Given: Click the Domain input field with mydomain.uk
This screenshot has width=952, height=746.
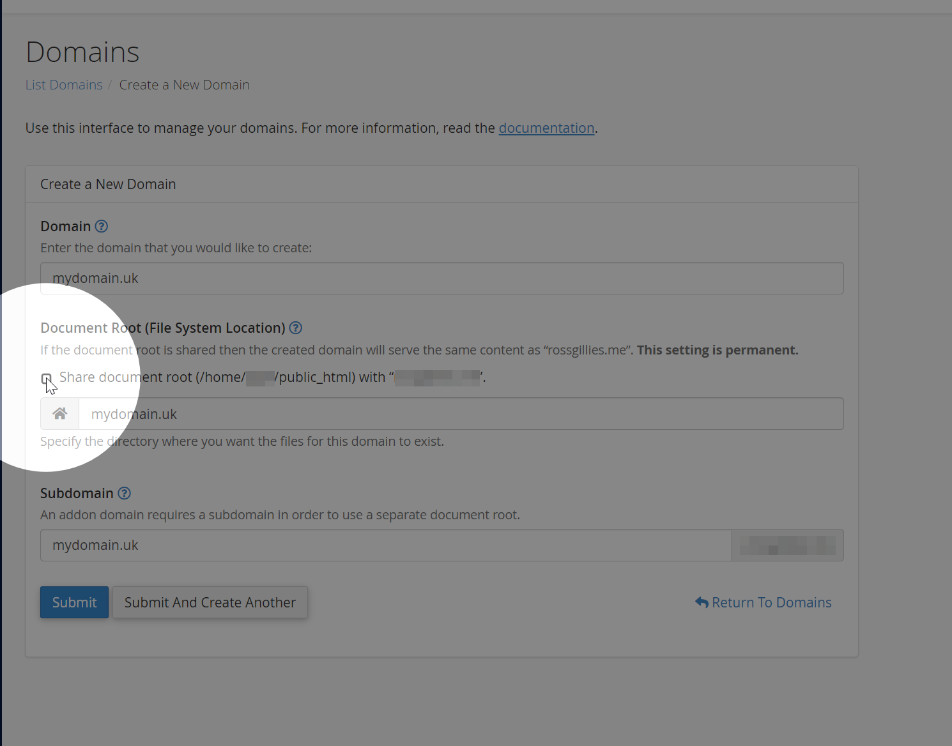Looking at the screenshot, I should 441,278.
